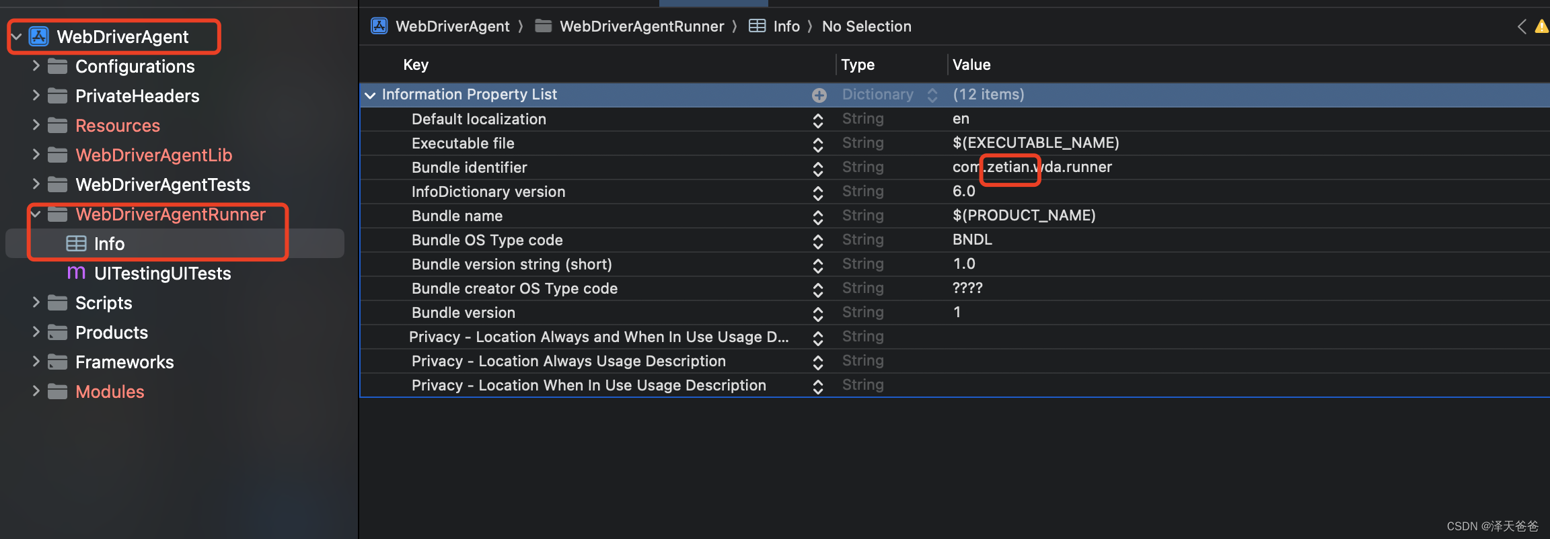This screenshot has height=539, width=1550.
Task: Expand the Configurations group
Action: tap(36, 65)
